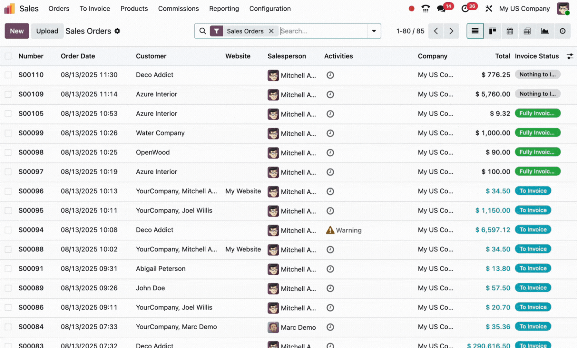Click activity clock for order S00110
Viewport: 577px width, 348px height.
pyautogui.click(x=330, y=75)
